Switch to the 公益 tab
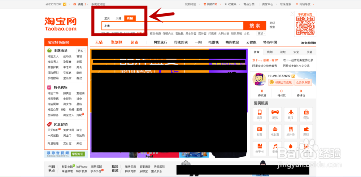 point(309,52)
